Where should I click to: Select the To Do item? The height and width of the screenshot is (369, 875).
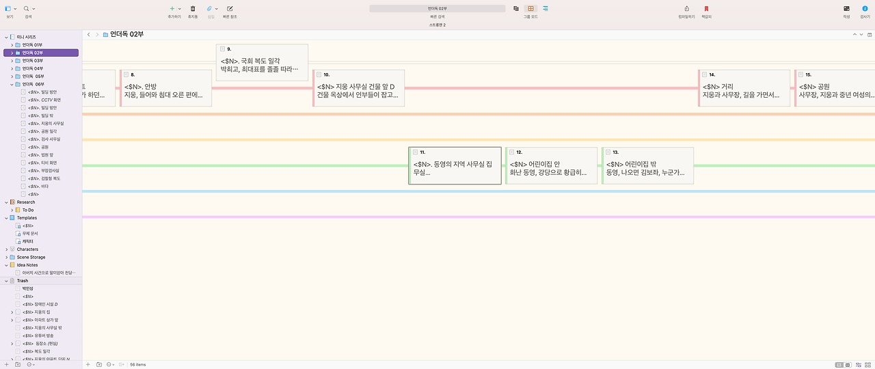(x=28, y=210)
